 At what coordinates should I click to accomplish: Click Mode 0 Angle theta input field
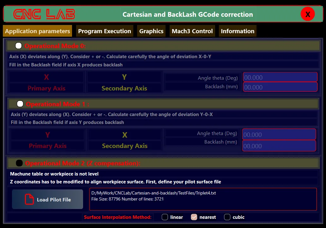[280, 77]
